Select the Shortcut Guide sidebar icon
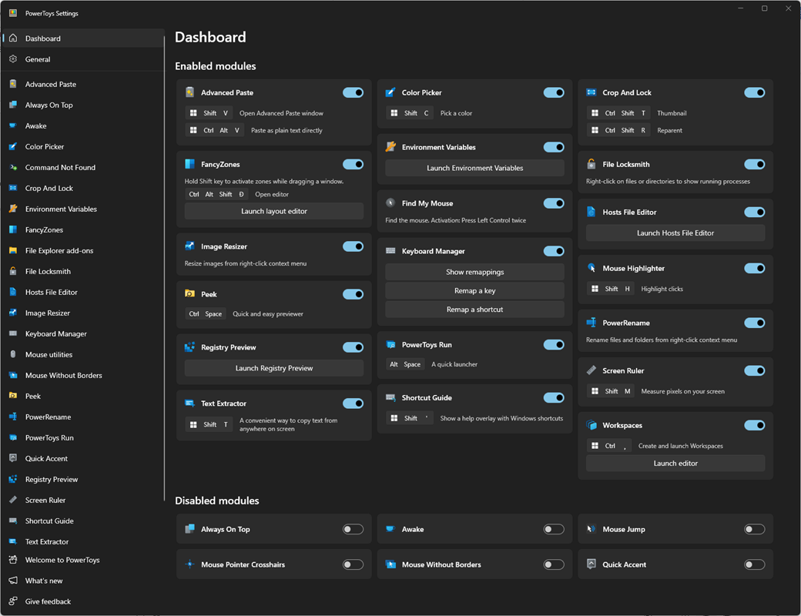801x616 pixels. tap(13, 521)
